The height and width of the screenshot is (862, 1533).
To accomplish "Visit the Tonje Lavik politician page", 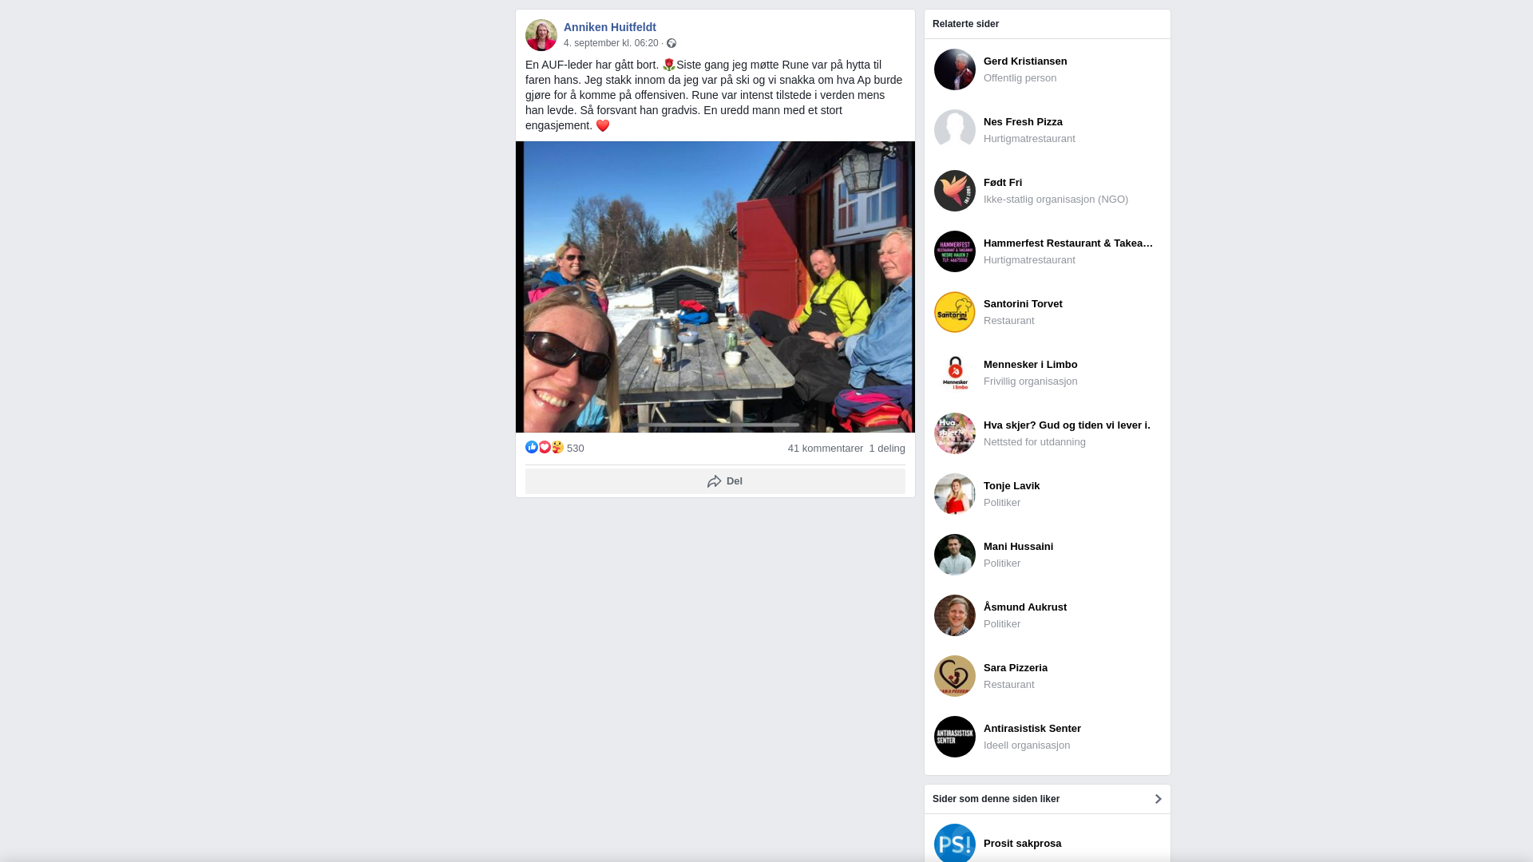I will click(1011, 486).
